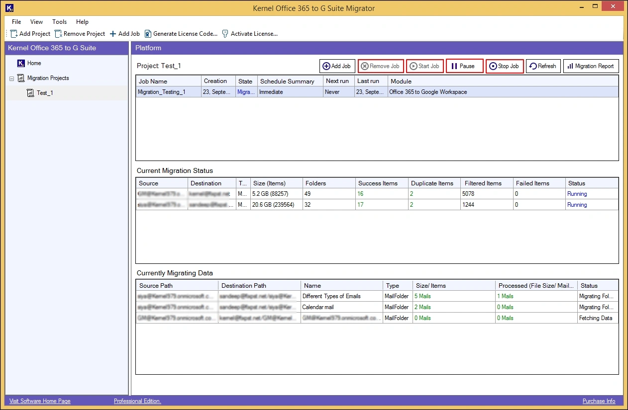Image resolution: width=628 pixels, height=410 pixels.
Task: Click the Activate License key icon
Action: 225,34
